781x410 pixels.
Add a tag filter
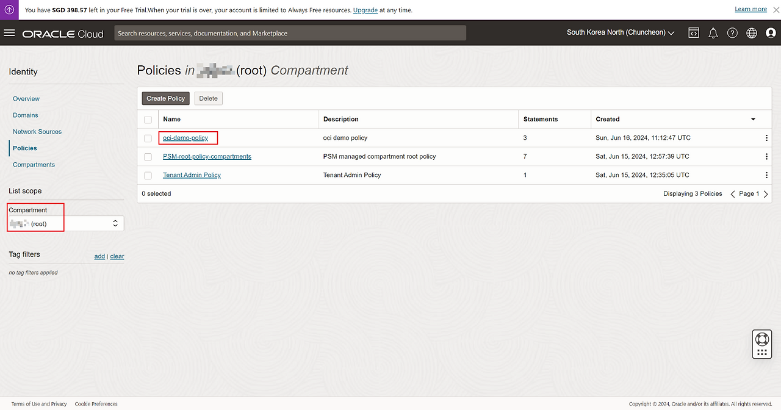(99, 256)
